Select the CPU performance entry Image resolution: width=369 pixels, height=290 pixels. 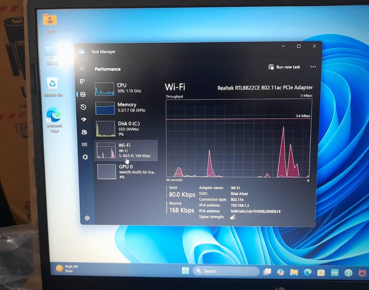pyautogui.click(x=126, y=89)
